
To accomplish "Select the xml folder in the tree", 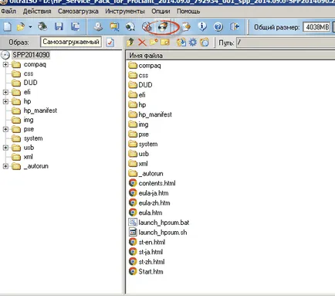I will click(x=28, y=157).
